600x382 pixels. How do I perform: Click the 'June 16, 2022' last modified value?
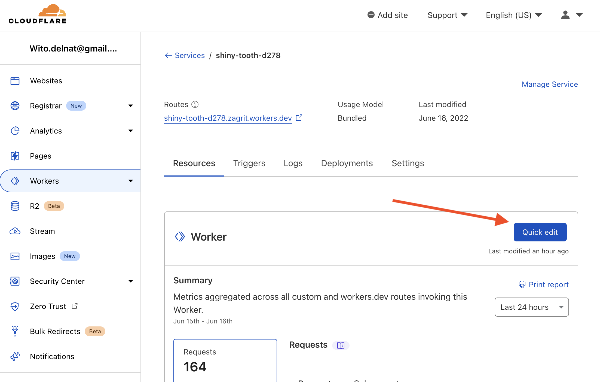(x=443, y=118)
